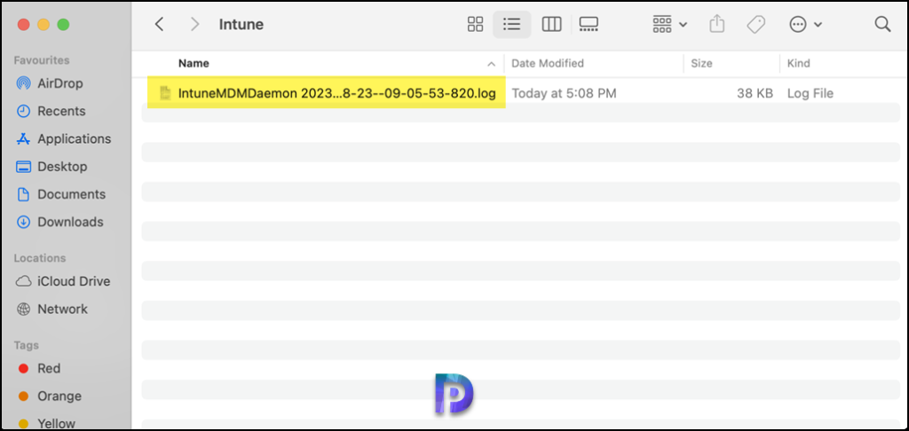Open the Desktop folder in sidebar
Image resolution: width=909 pixels, height=431 pixels.
[x=62, y=167]
